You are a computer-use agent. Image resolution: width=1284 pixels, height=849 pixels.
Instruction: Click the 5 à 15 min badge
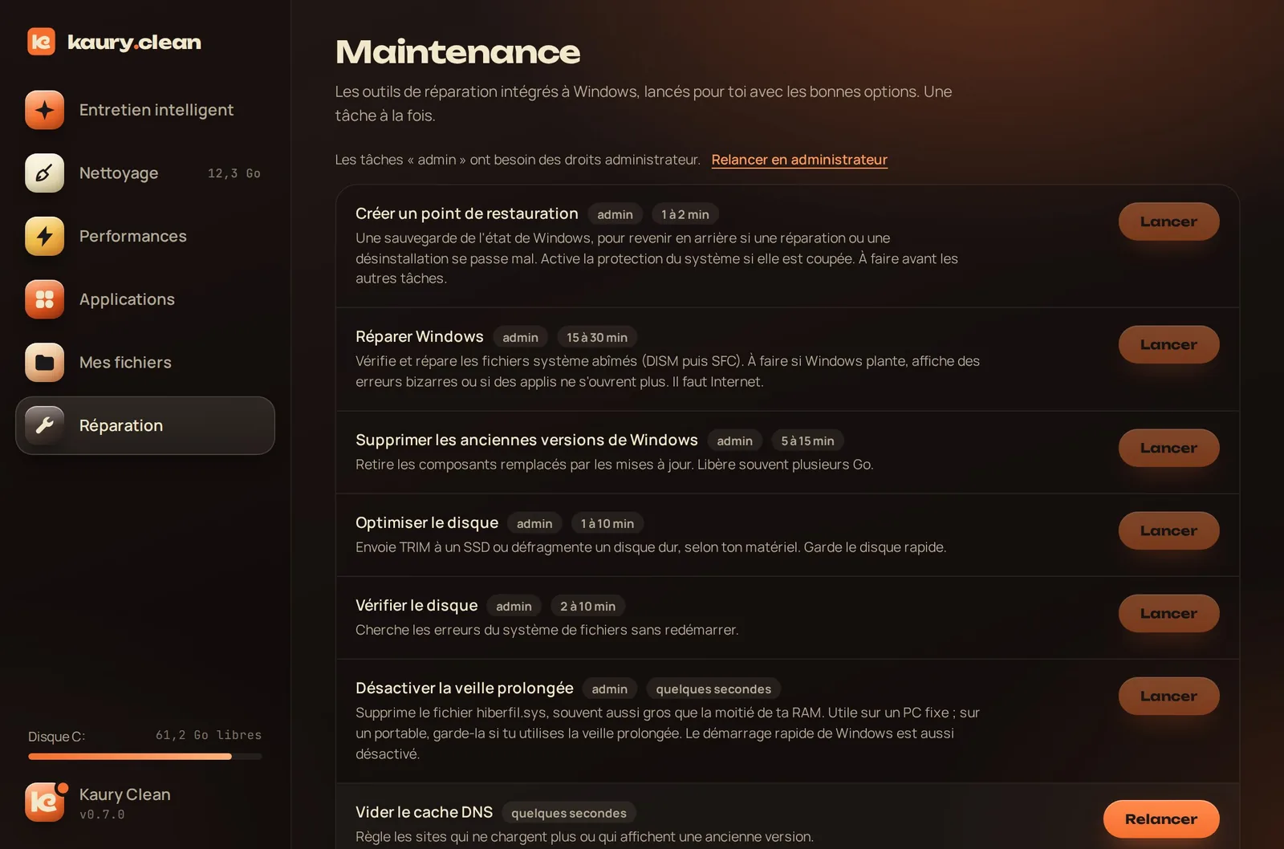coord(807,441)
